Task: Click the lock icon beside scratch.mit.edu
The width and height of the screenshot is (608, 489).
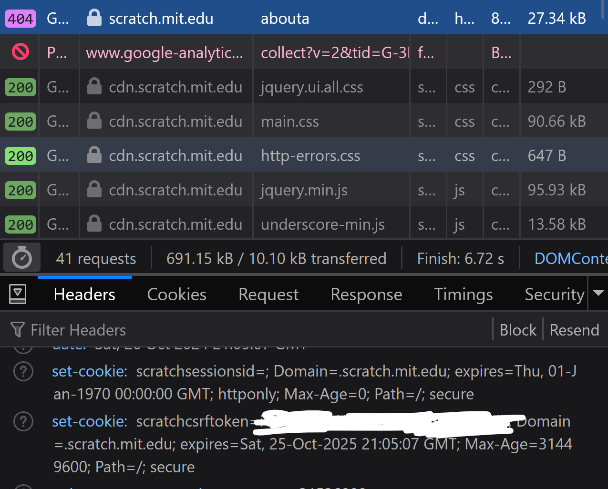Action: tap(94, 18)
